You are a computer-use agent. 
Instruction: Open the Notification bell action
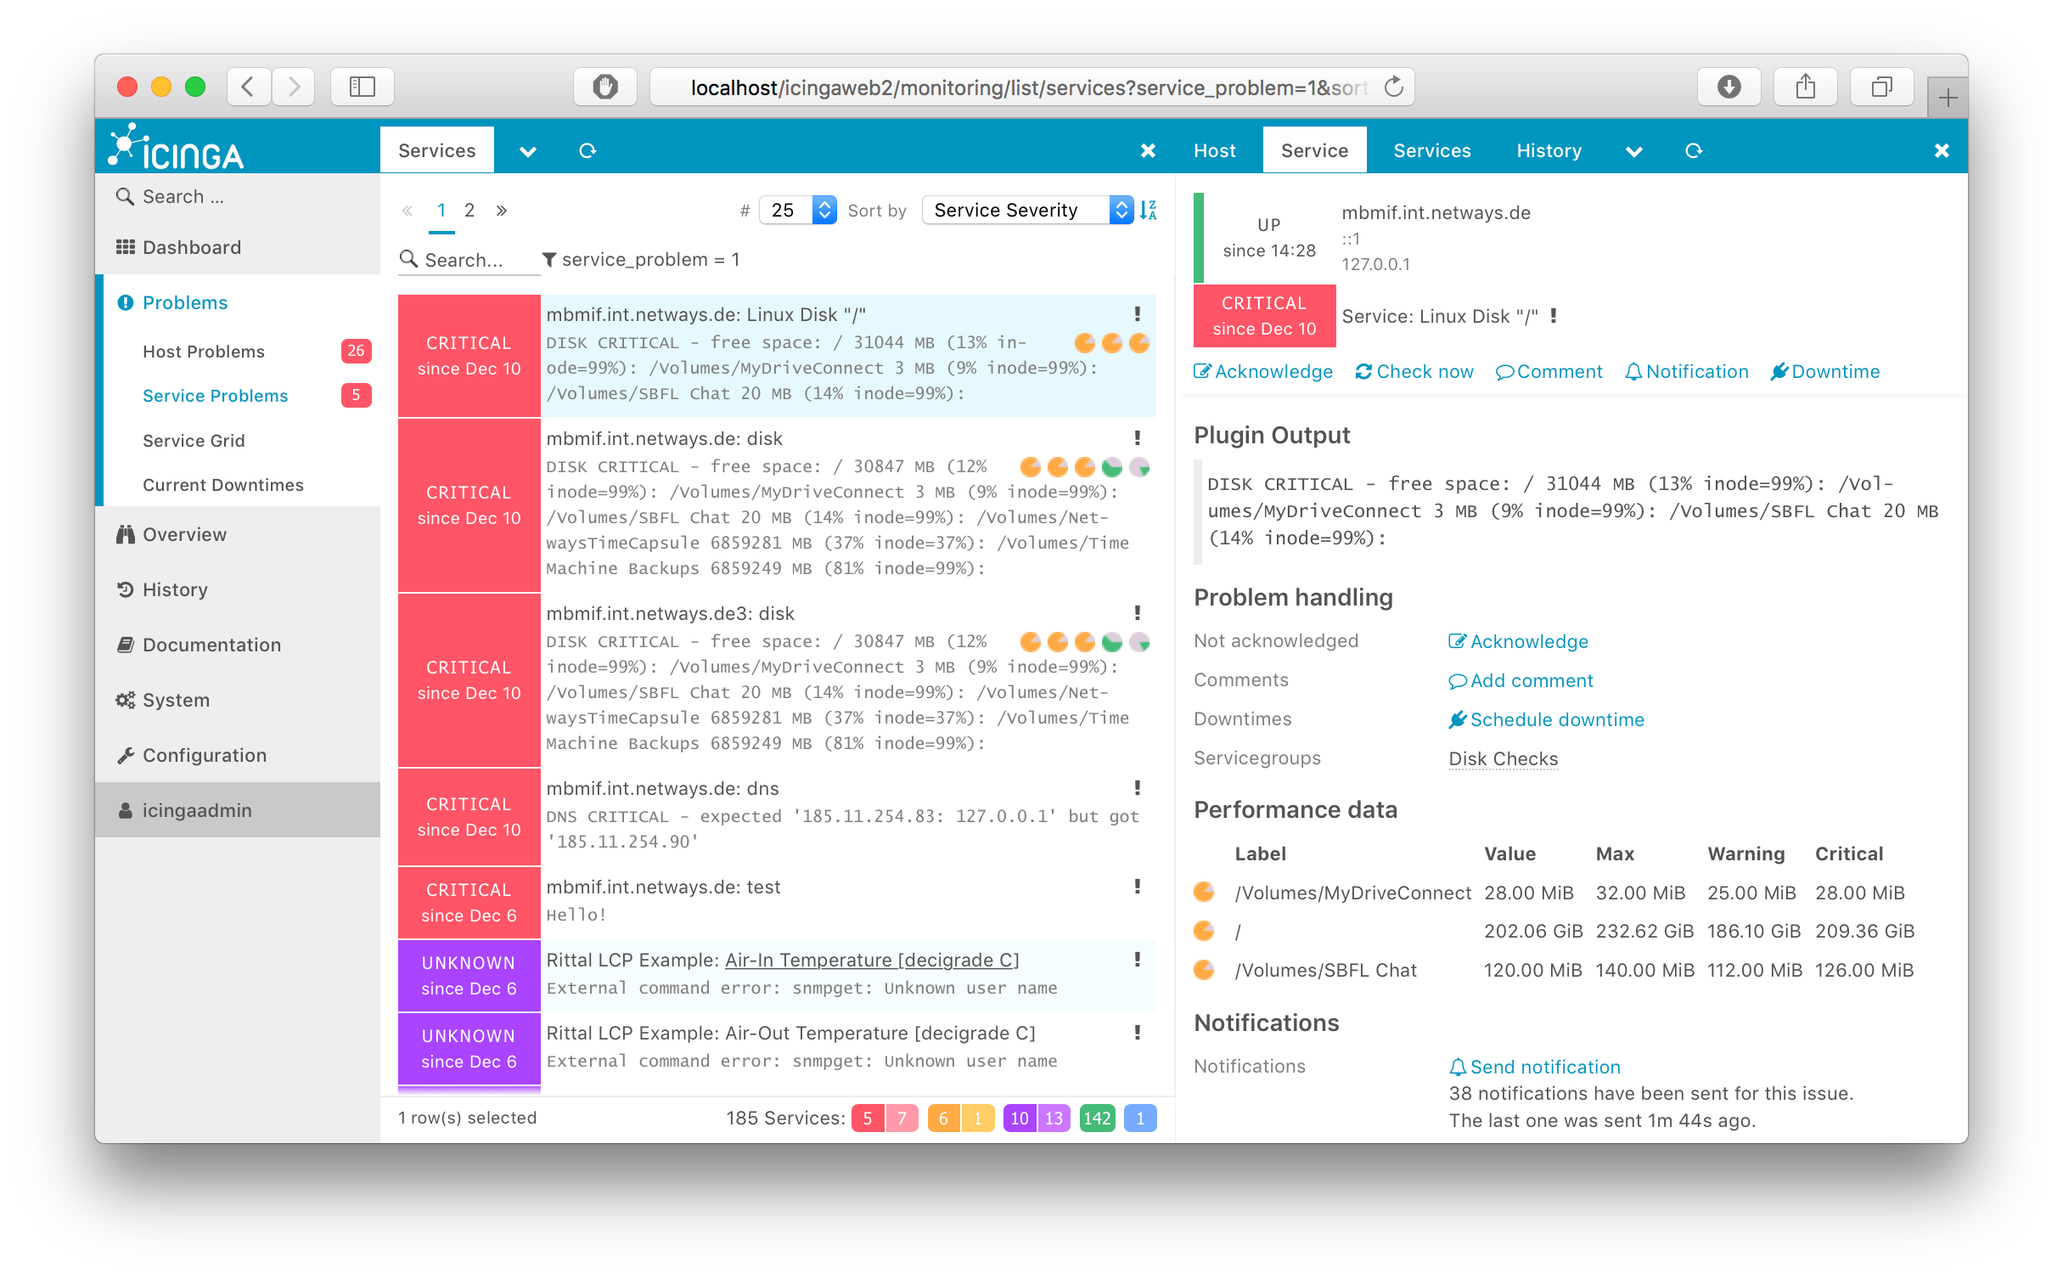(x=1686, y=371)
